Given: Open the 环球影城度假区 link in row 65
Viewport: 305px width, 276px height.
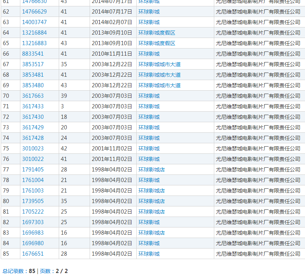Looking at the screenshot, I should coord(157,43).
